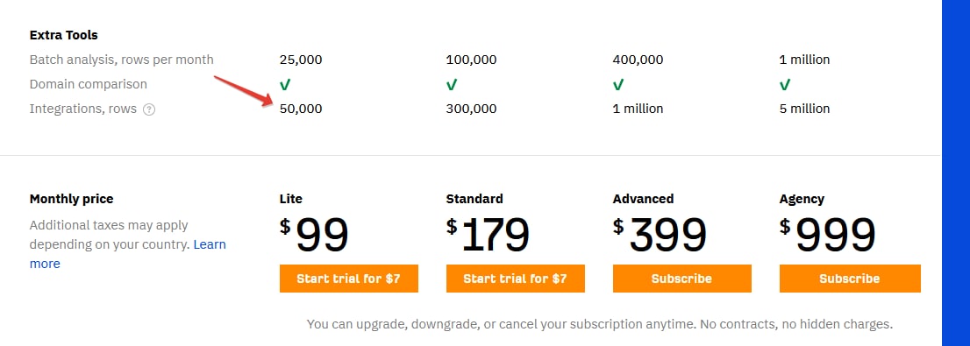Click the $399 Advanced price
Image resolution: width=970 pixels, height=346 pixels.
coord(660,235)
